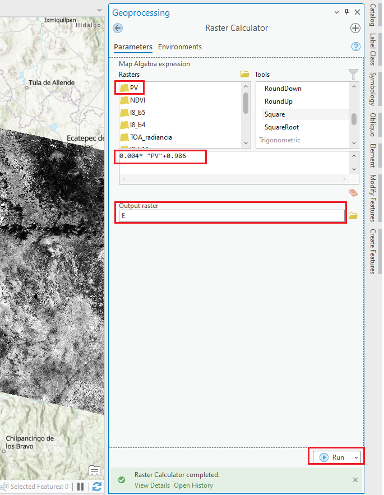Screen dimensions: 384x495
Task: Click the Tools filter funnel icon
Action: [x=353, y=75]
